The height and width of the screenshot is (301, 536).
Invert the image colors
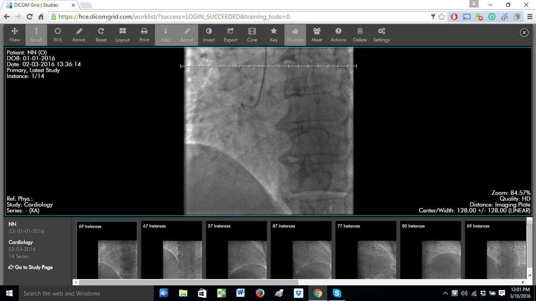(209, 35)
